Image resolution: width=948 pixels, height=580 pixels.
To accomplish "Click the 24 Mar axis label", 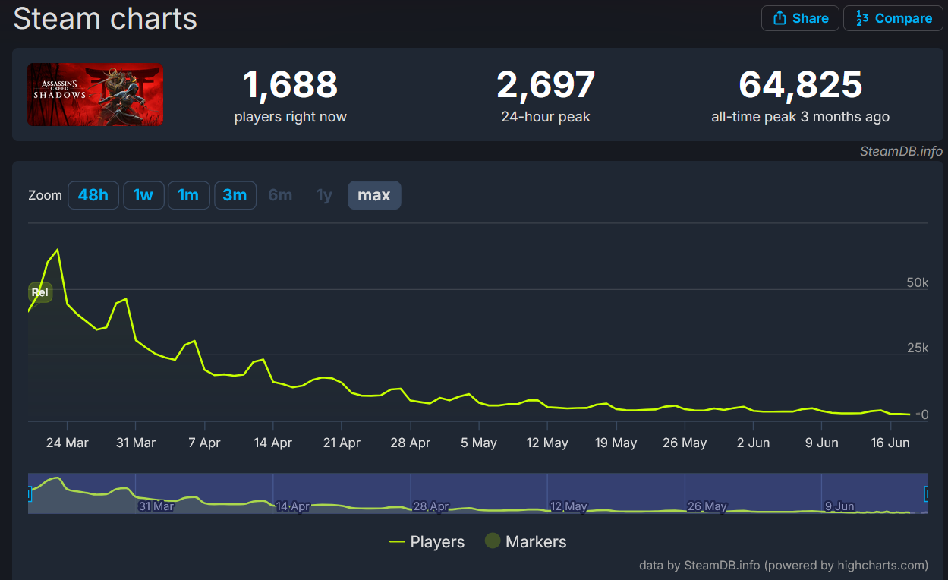I will click(68, 443).
